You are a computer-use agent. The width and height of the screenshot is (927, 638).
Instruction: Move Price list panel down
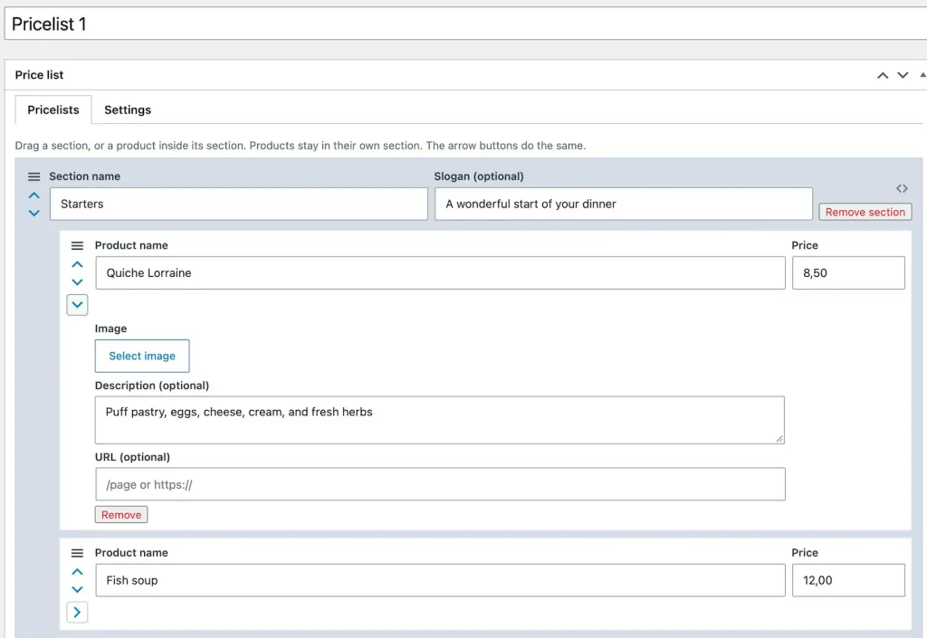pyautogui.click(x=903, y=75)
